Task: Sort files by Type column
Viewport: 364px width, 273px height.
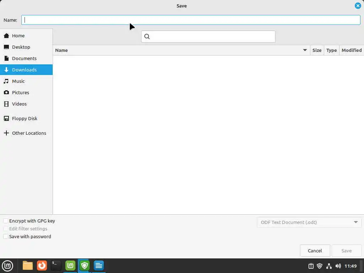Action: click(x=332, y=50)
